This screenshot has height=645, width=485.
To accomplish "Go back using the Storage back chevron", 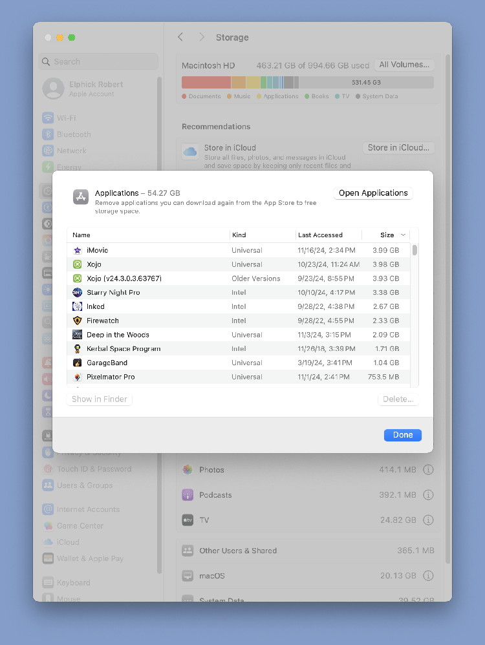I will [180, 37].
